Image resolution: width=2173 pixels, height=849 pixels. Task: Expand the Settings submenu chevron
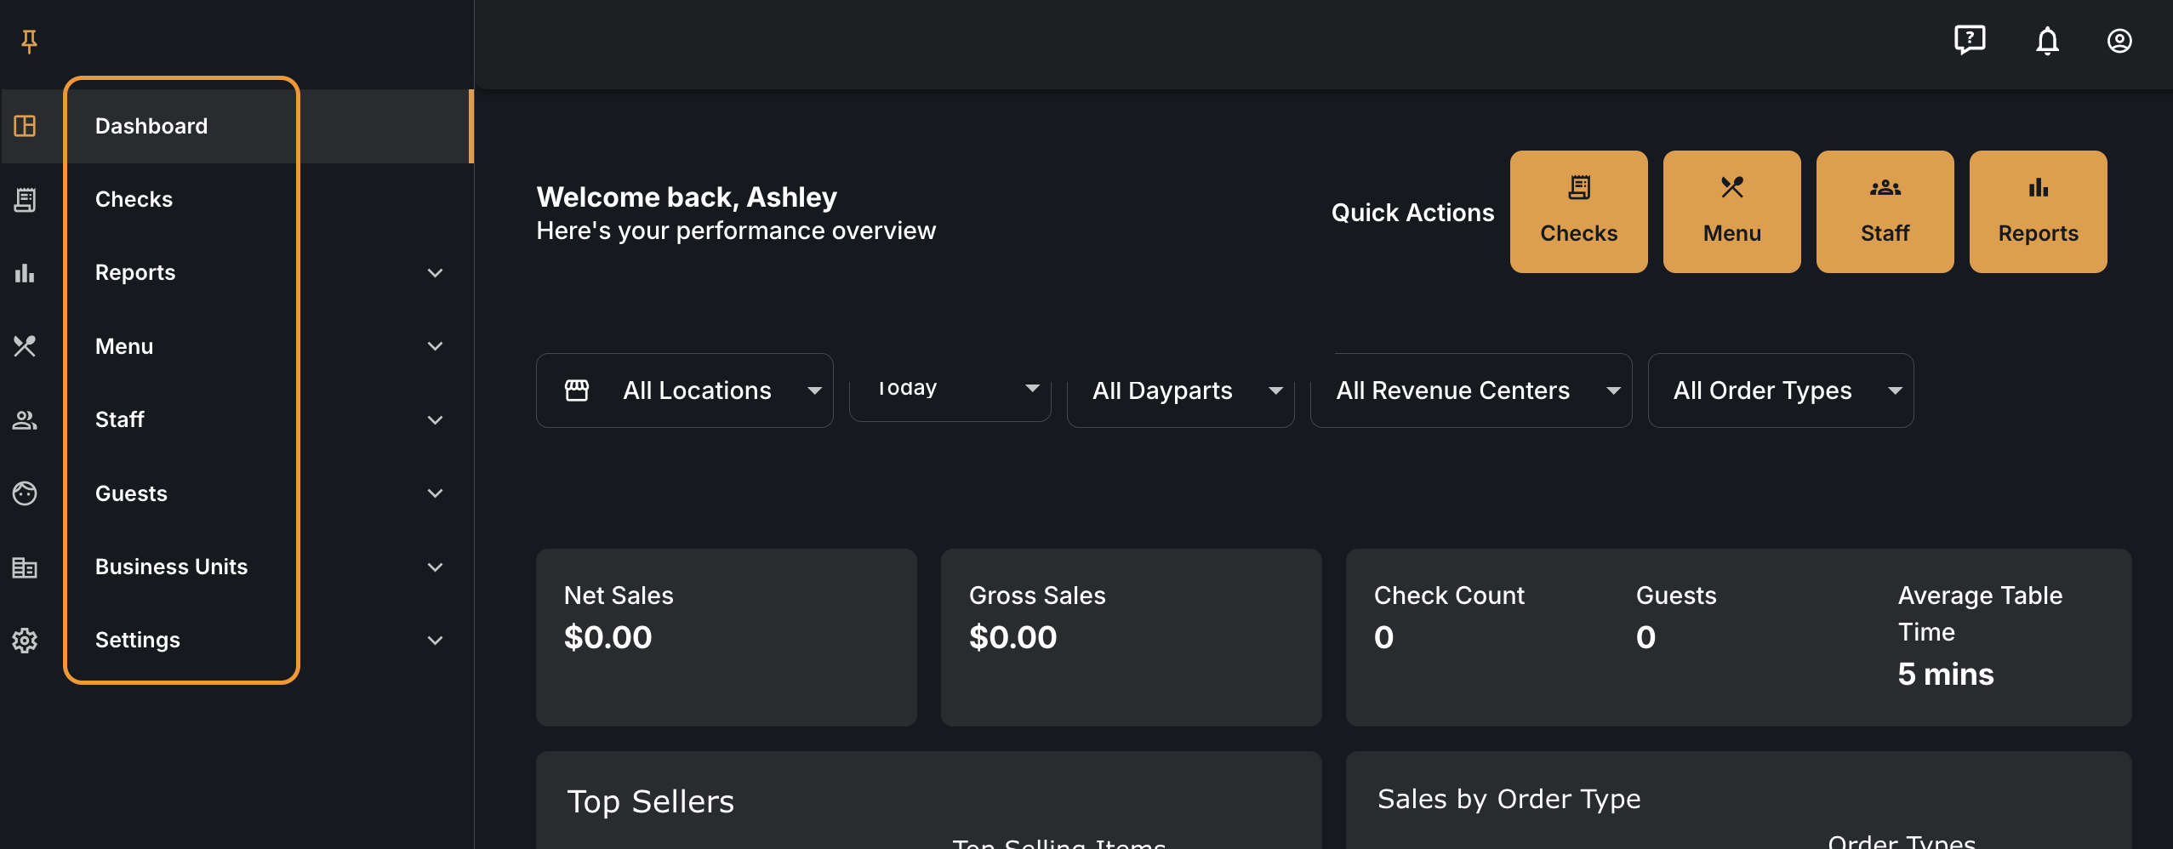[x=435, y=641]
